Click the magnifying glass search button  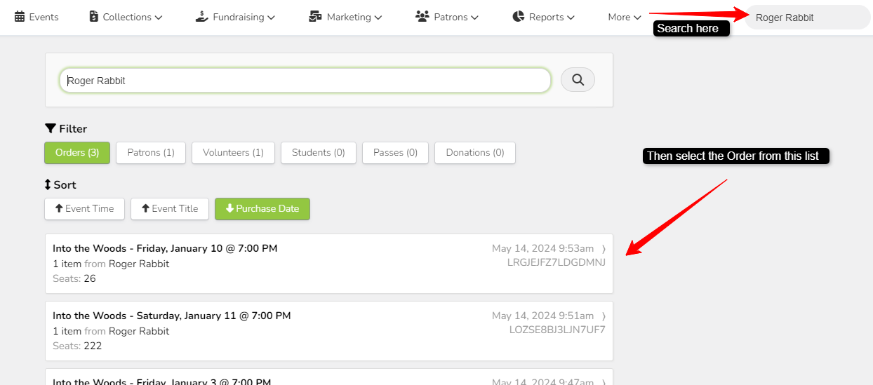pos(578,80)
